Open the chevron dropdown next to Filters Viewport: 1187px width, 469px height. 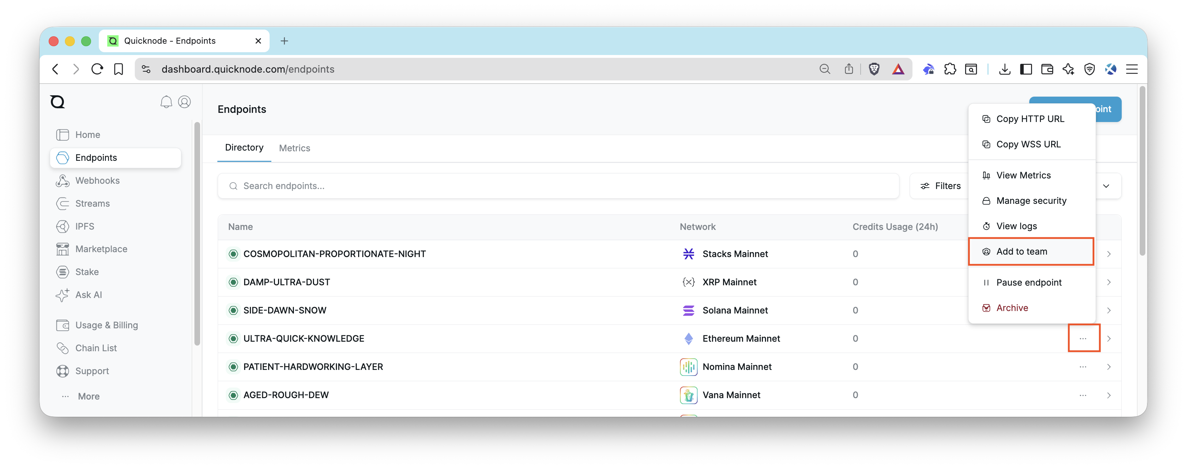pyautogui.click(x=1106, y=186)
